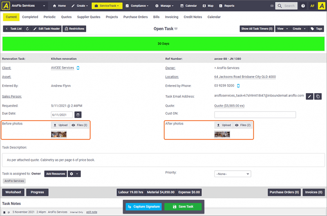Open the Calendar tab in the sub-navigation

[x=214, y=17]
